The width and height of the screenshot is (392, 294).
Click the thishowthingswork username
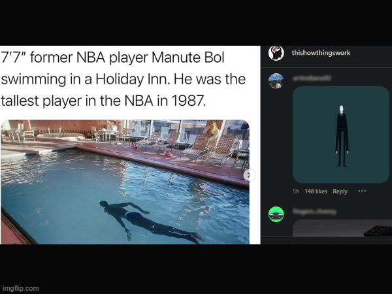pos(321,53)
